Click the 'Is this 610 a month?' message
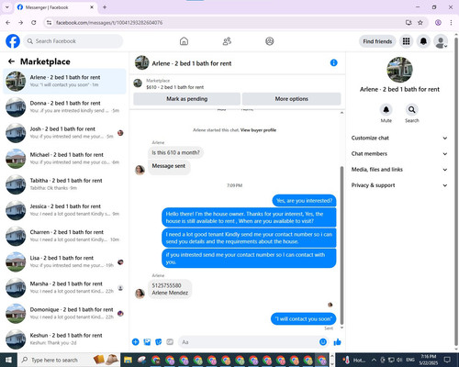 (x=175, y=152)
